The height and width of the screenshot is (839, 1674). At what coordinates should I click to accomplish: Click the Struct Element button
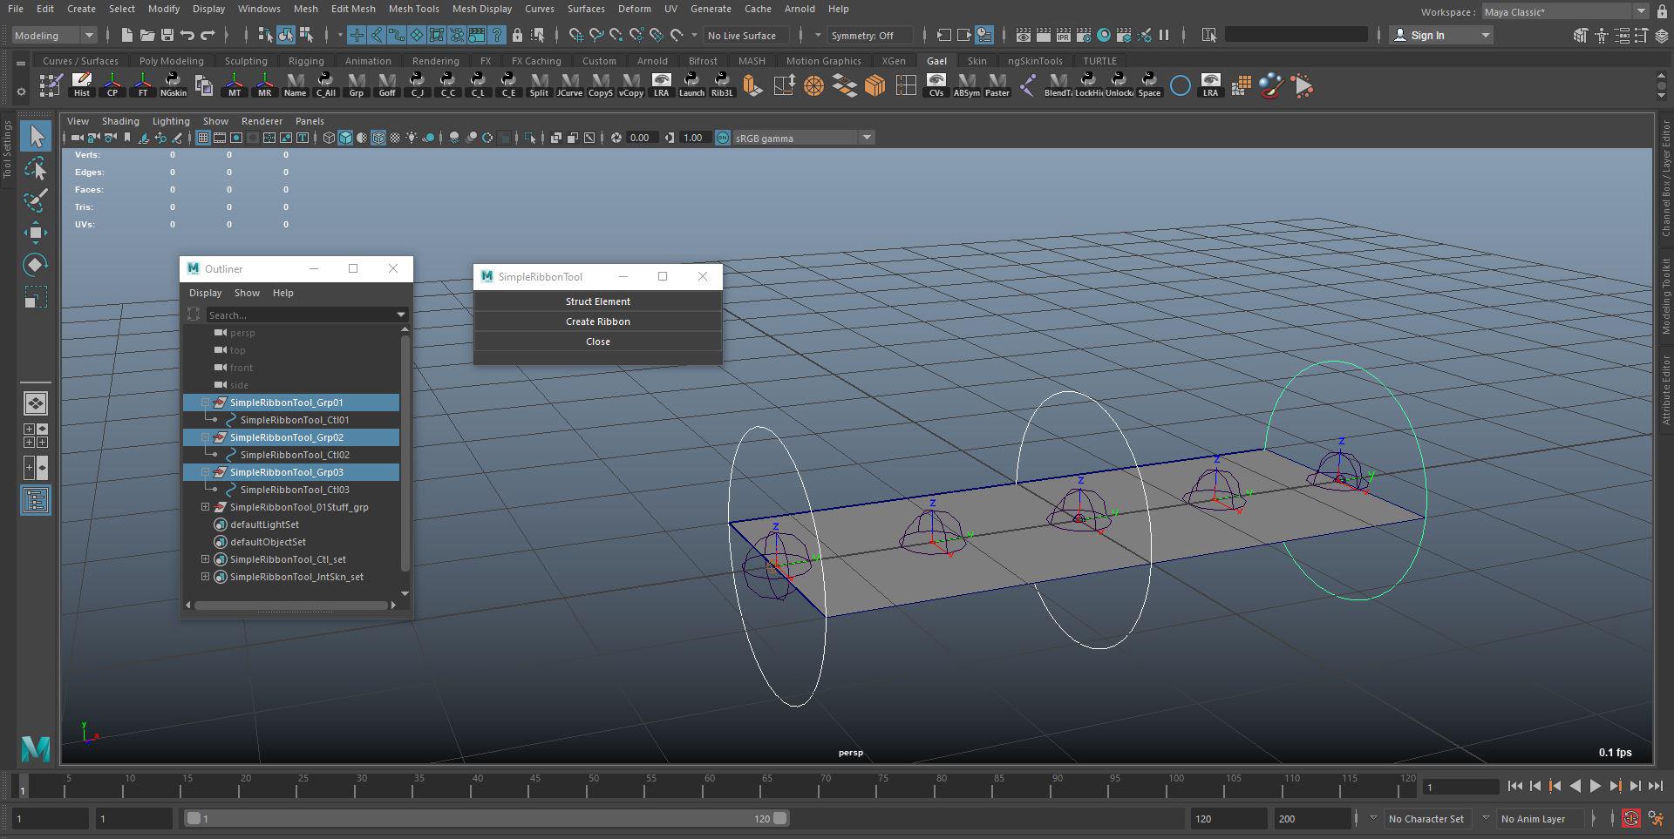pyautogui.click(x=597, y=301)
